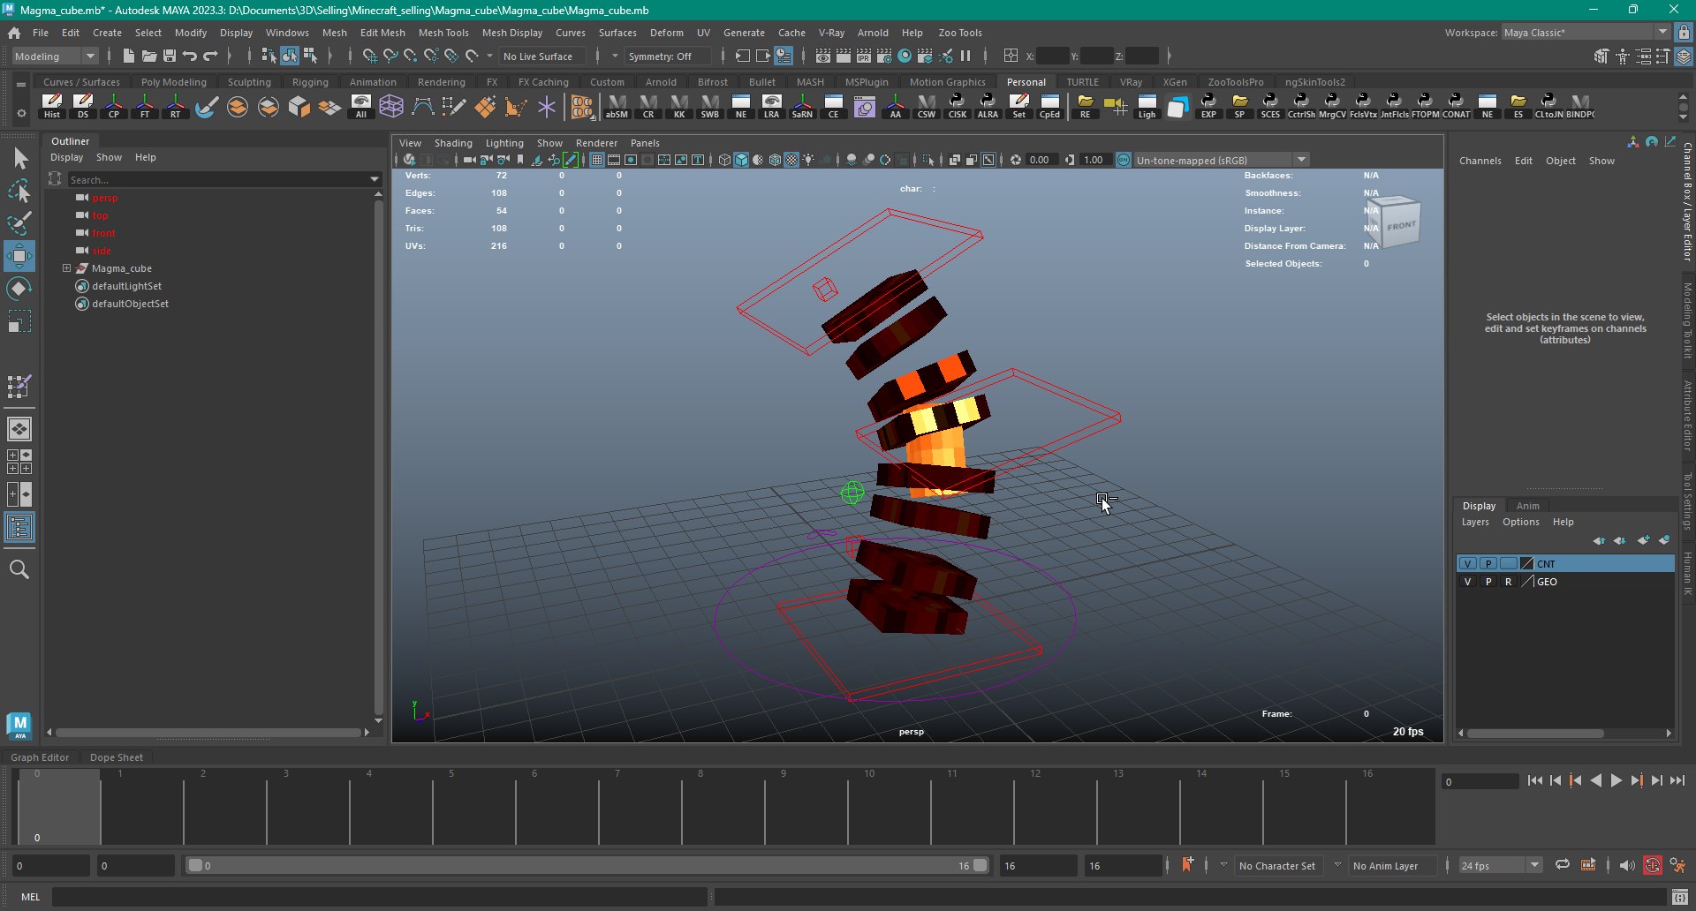Select the arrow Select tool
The width and height of the screenshot is (1696, 911).
19,159
